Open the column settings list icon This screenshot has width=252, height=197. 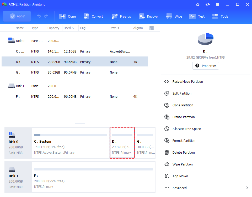coord(151,28)
